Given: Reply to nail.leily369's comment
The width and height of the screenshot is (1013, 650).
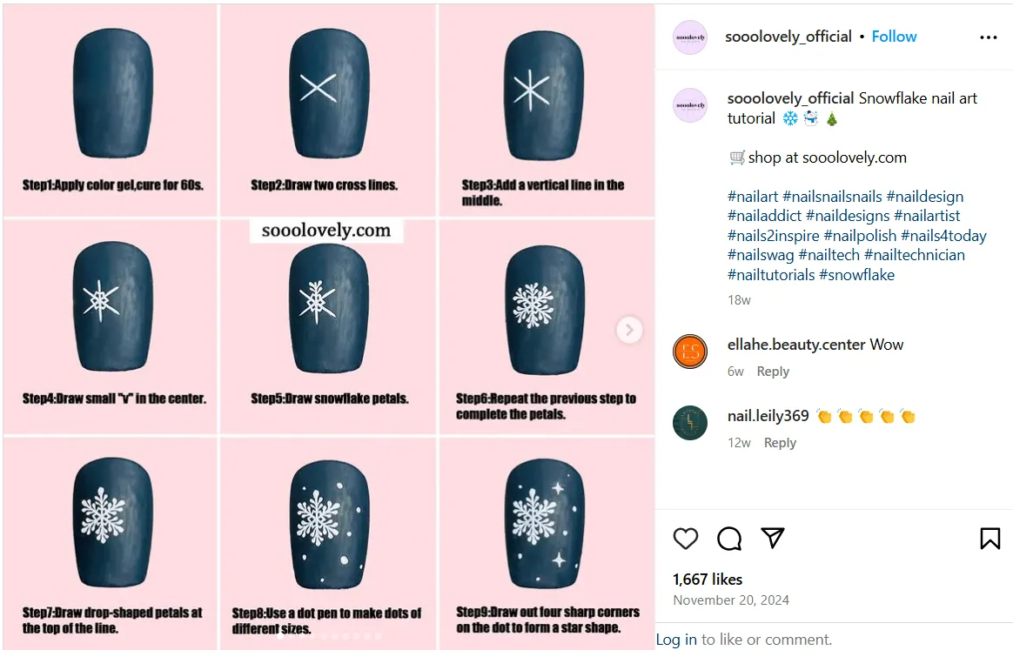Looking at the screenshot, I should point(780,442).
